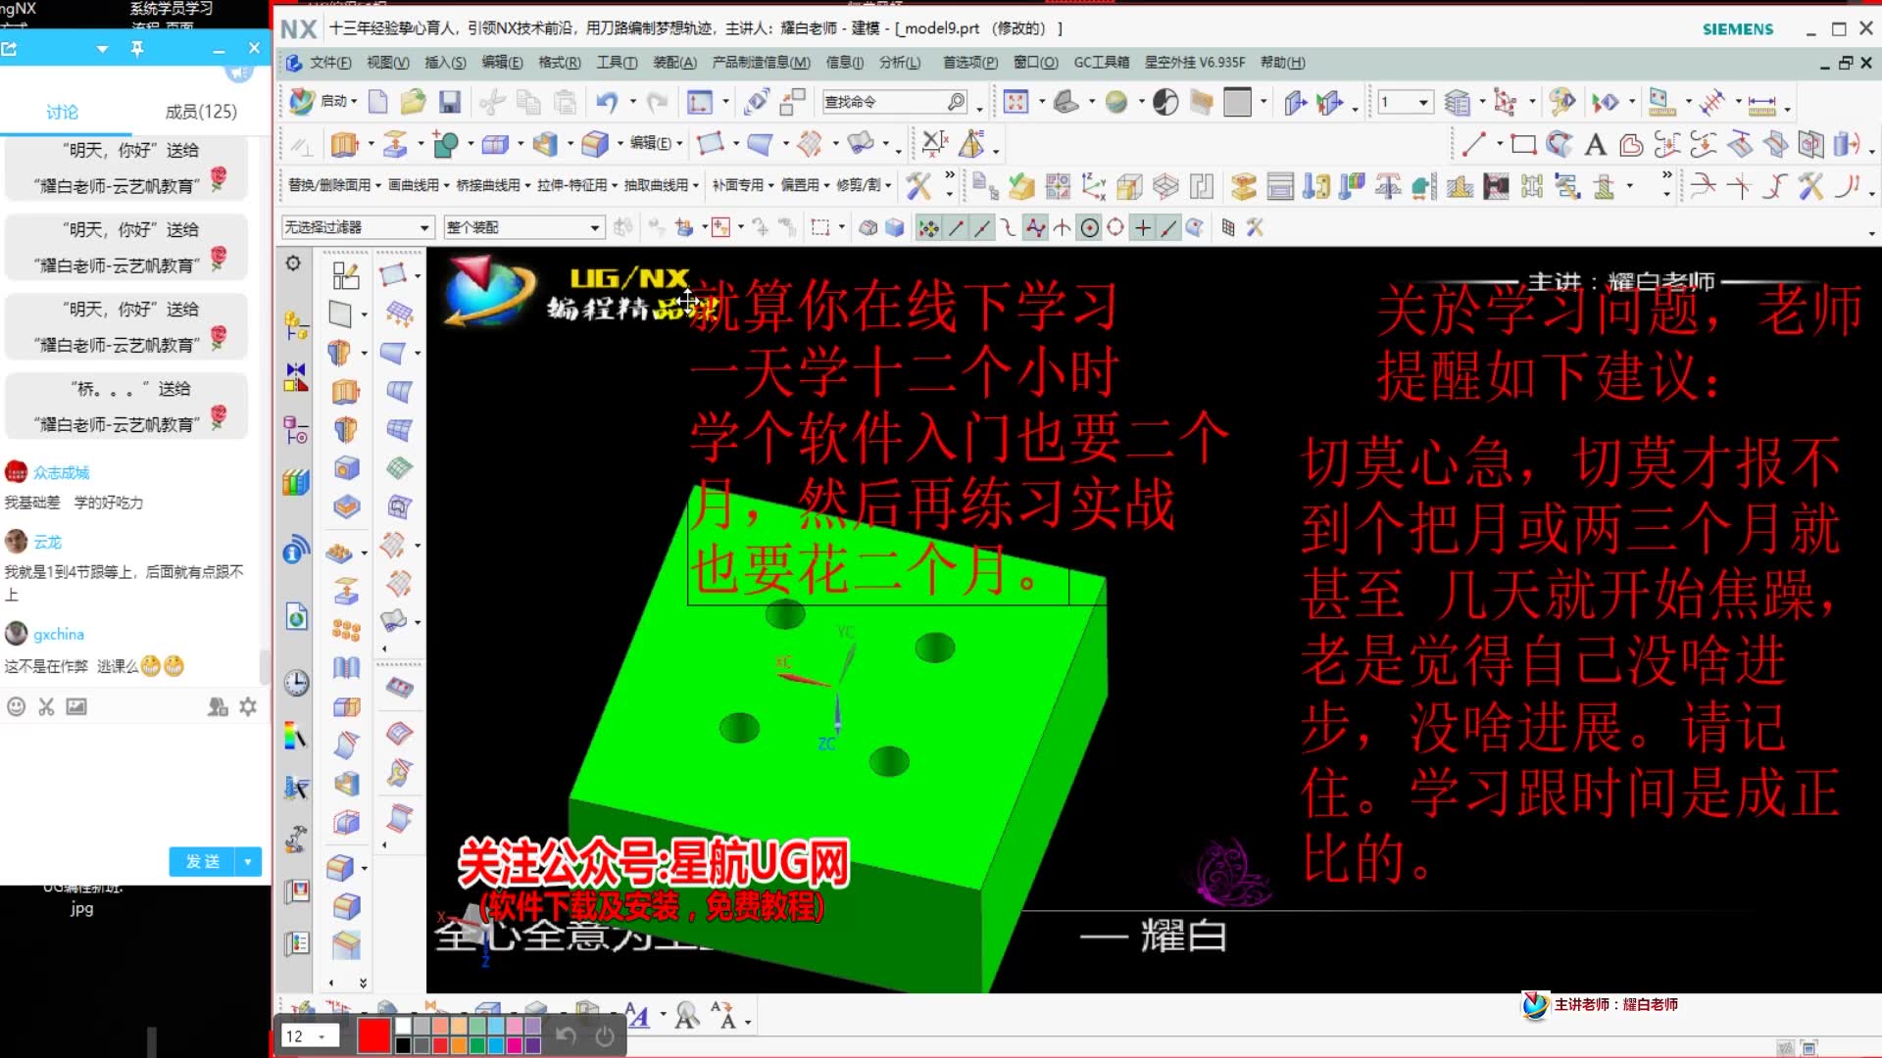The height and width of the screenshot is (1058, 1882).
Task: Undo the last action in the NX toolbar
Action: tap(607, 102)
